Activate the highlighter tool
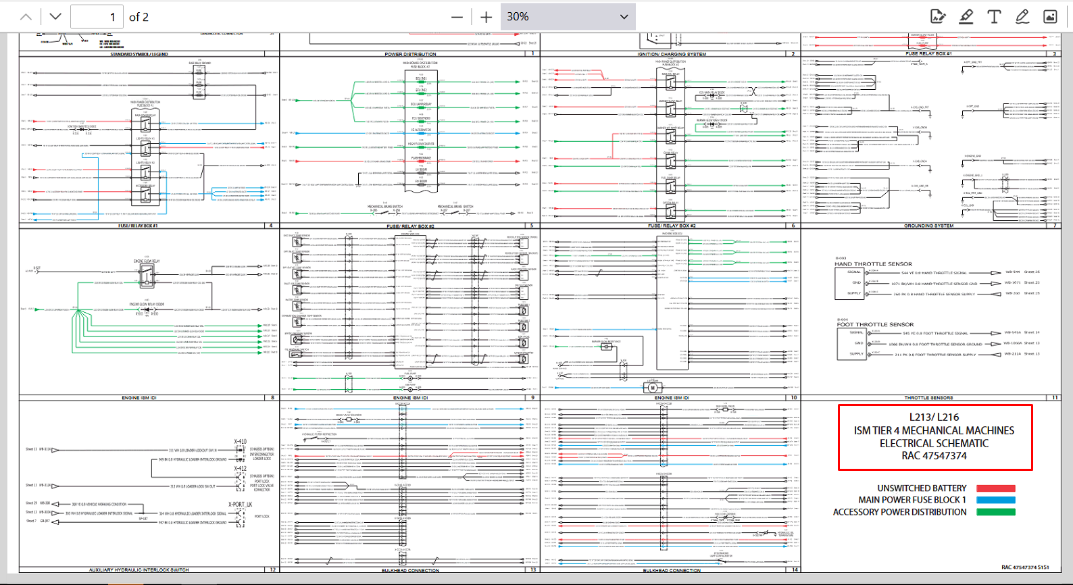 click(x=966, y=17)
